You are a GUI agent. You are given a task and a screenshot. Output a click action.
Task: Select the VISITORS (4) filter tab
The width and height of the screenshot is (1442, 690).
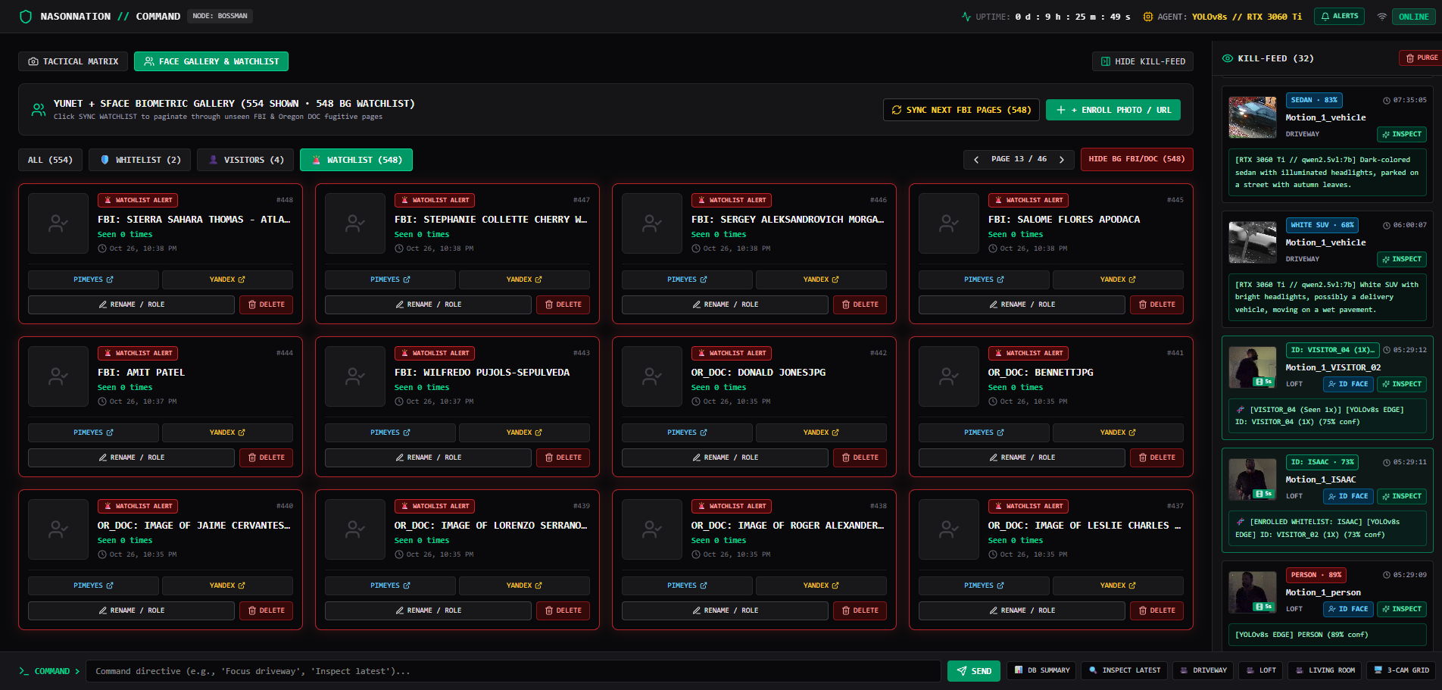click(245, 160)
